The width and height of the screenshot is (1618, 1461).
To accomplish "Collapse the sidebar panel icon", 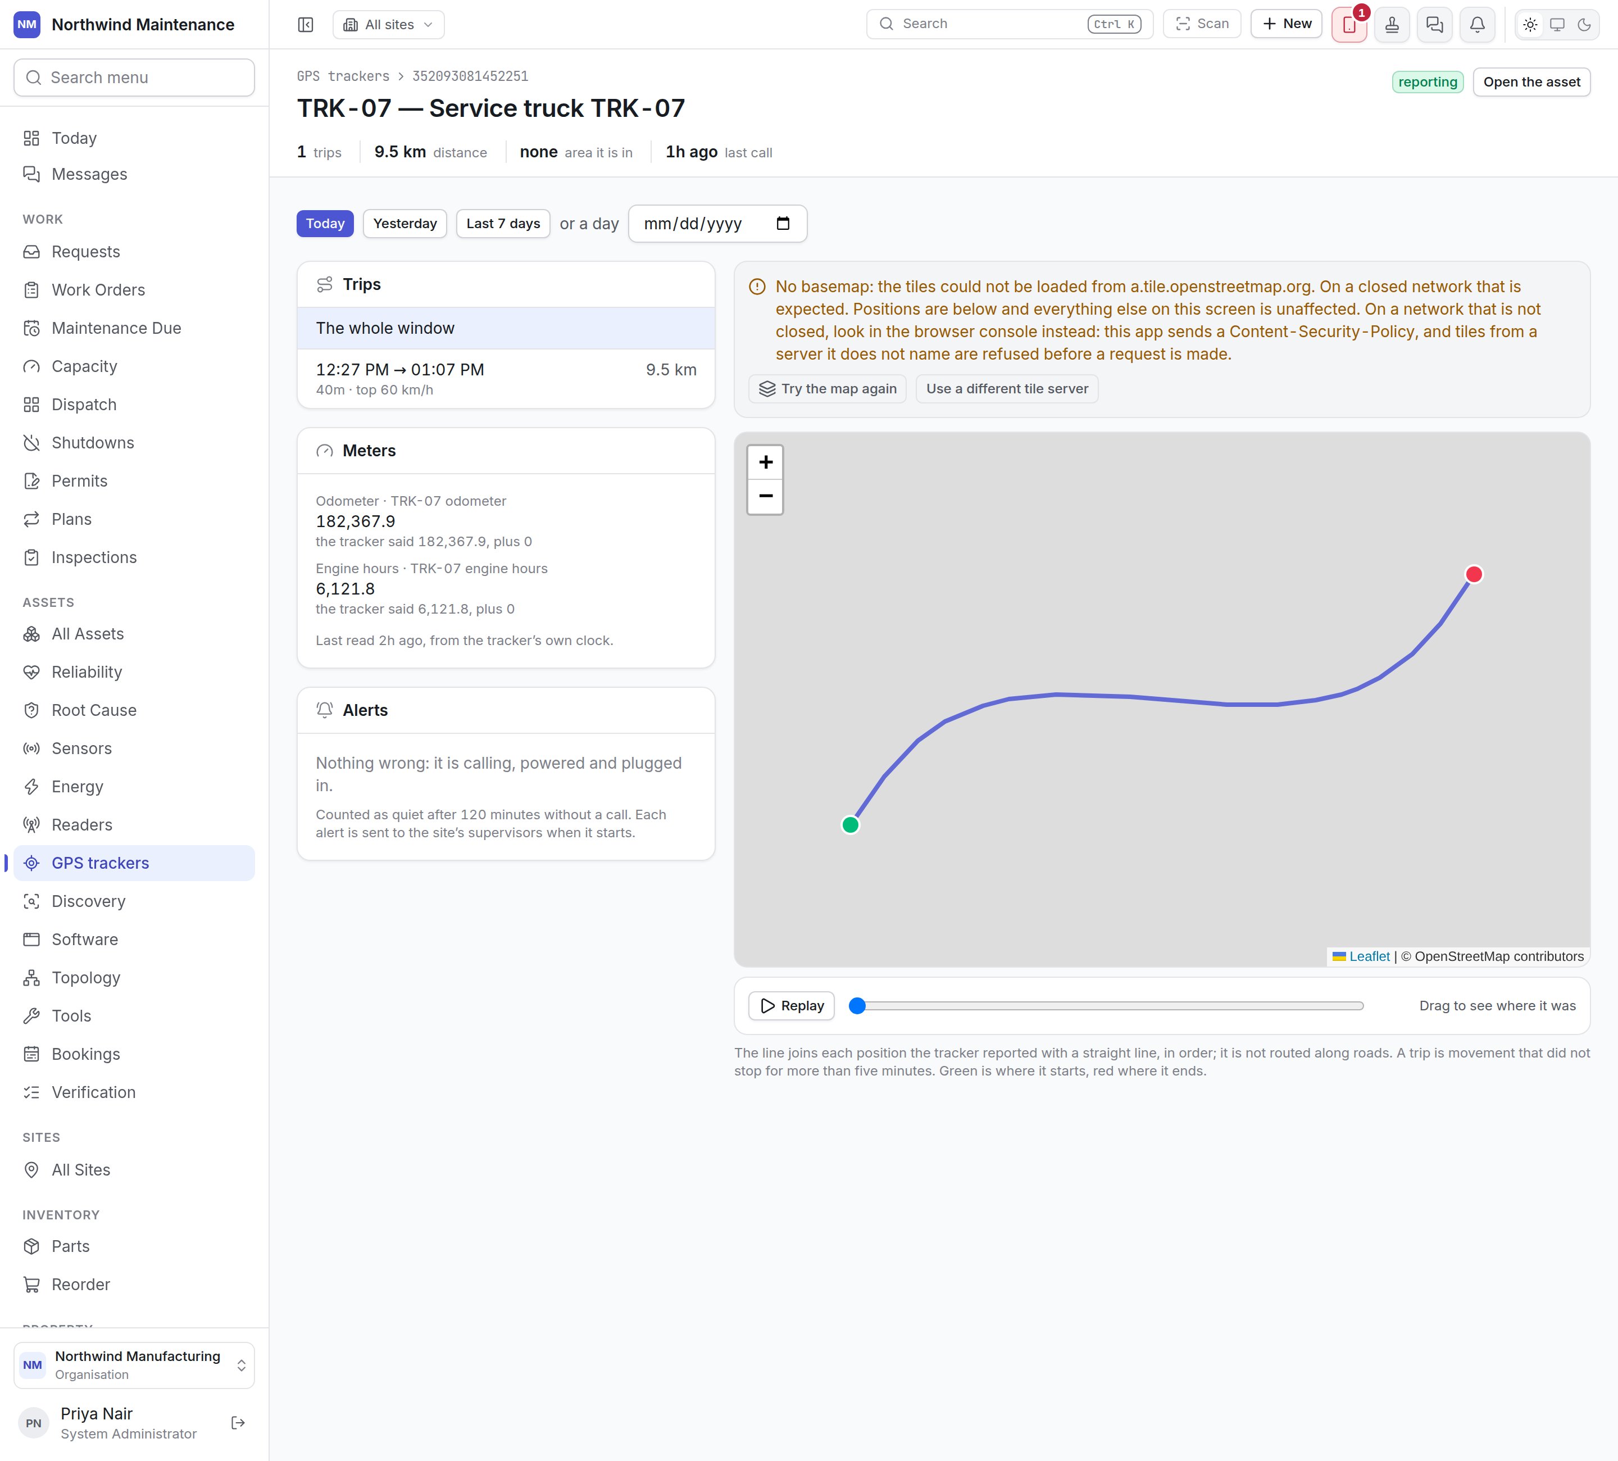I will [x=306, y=24].
